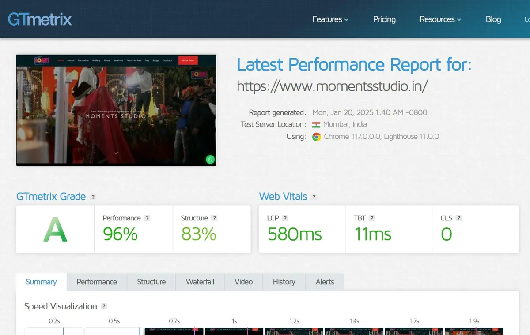Click the CLS question mark icon
530x335 pixels.
pos(458,218)
